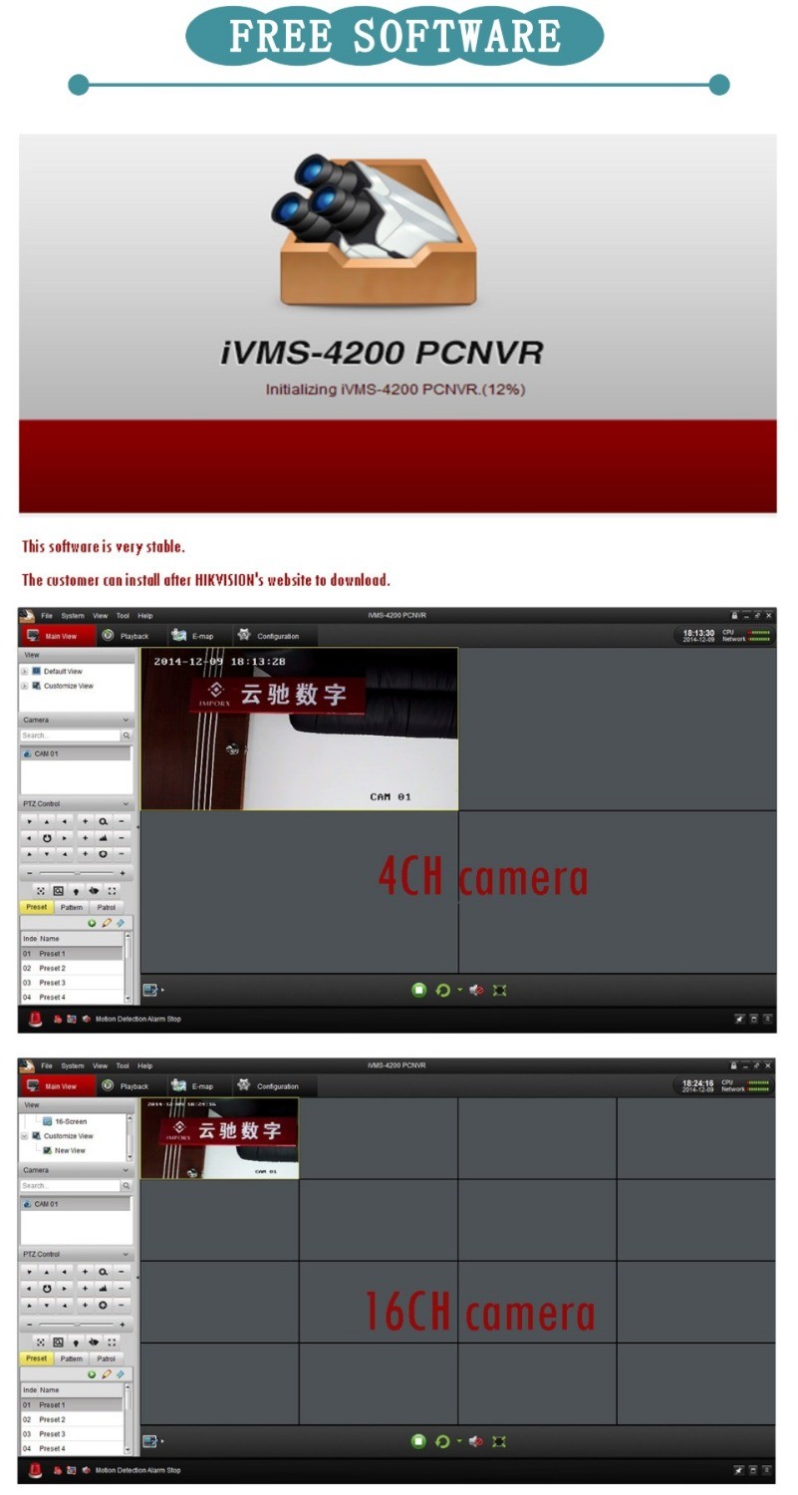Toggle the lock icon in 16CH window title bar
Image resolution: width=798 pixels, height=1495 pixels.
point(734,1065)
